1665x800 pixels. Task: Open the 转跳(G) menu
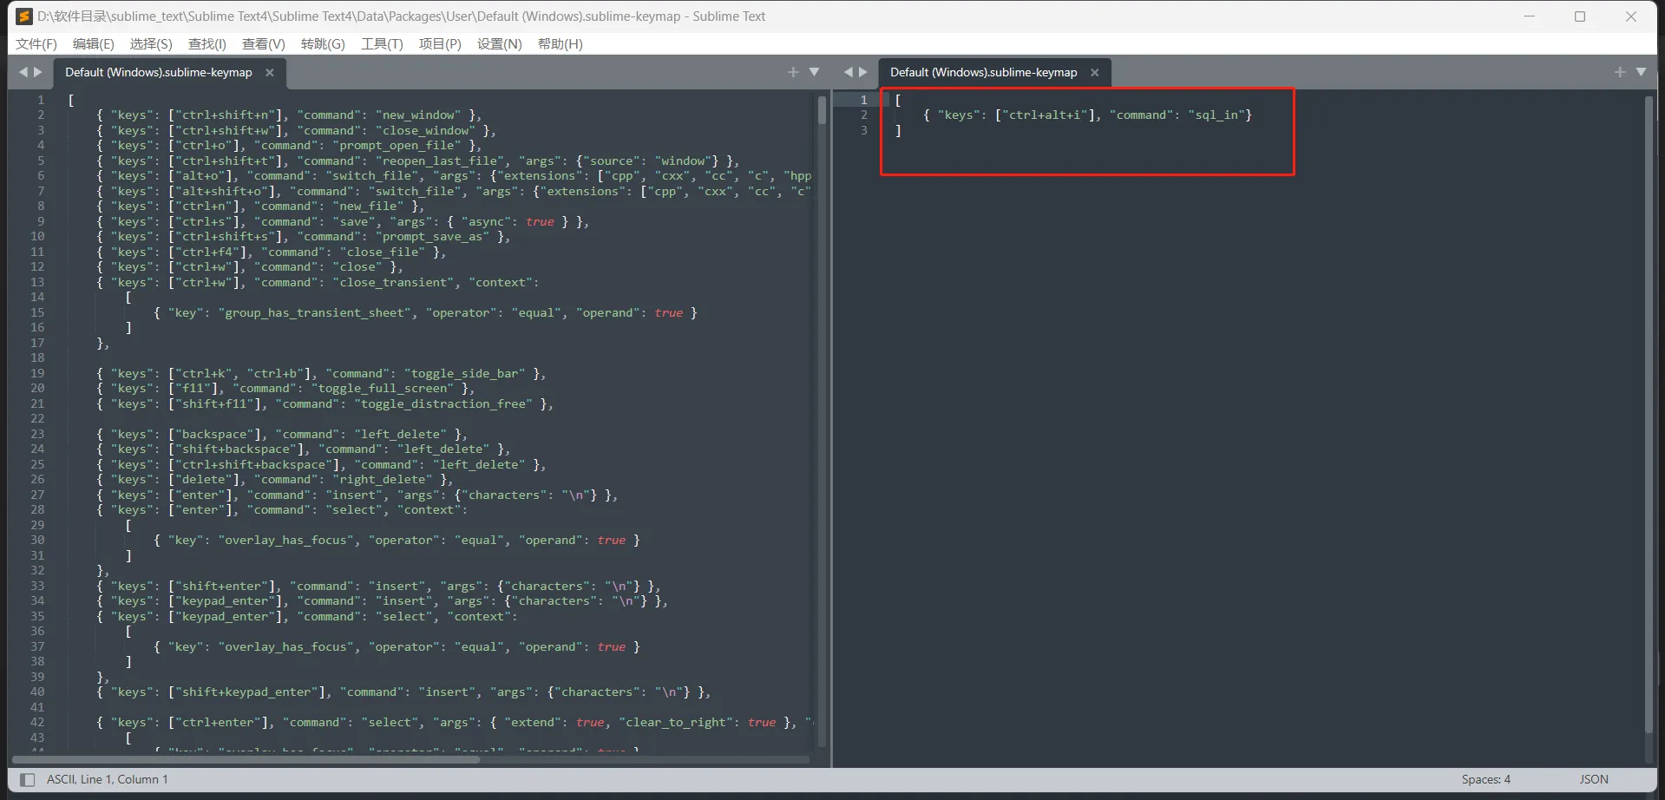coord(323,43)
